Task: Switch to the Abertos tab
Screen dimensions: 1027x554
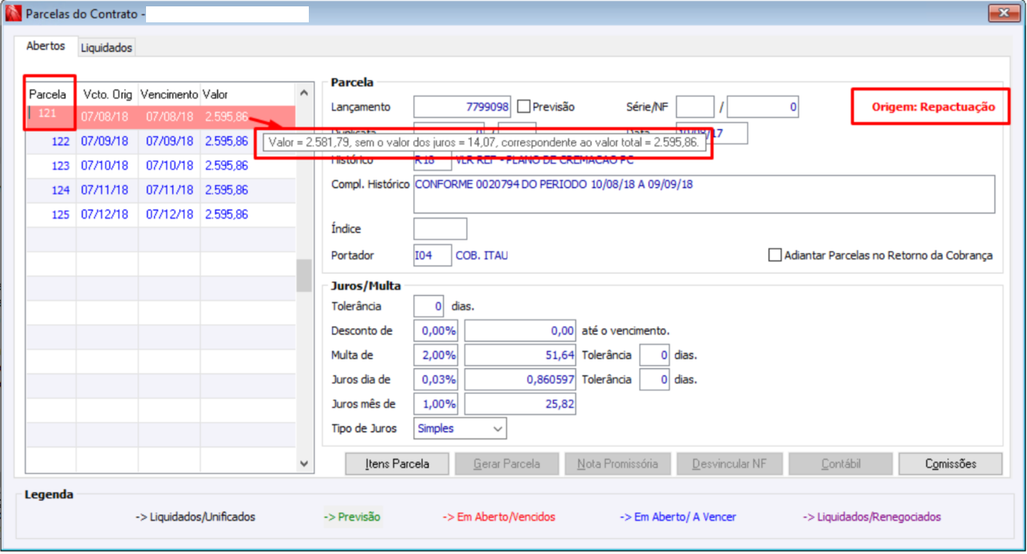Action: coord(45,46)
